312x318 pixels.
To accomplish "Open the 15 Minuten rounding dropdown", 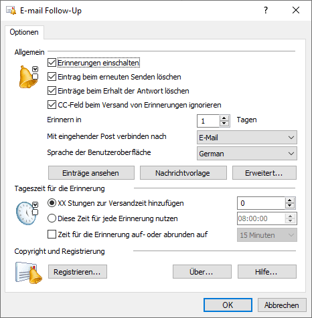I will (267, 235).
